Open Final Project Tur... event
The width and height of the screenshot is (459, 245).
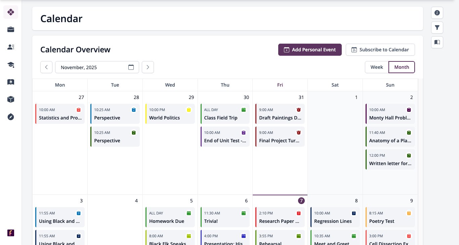(280, 137)
